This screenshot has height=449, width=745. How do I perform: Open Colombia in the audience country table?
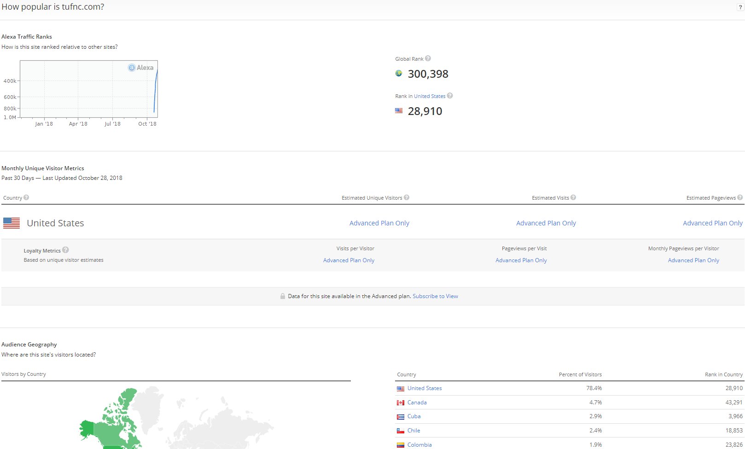click(419, 445)
